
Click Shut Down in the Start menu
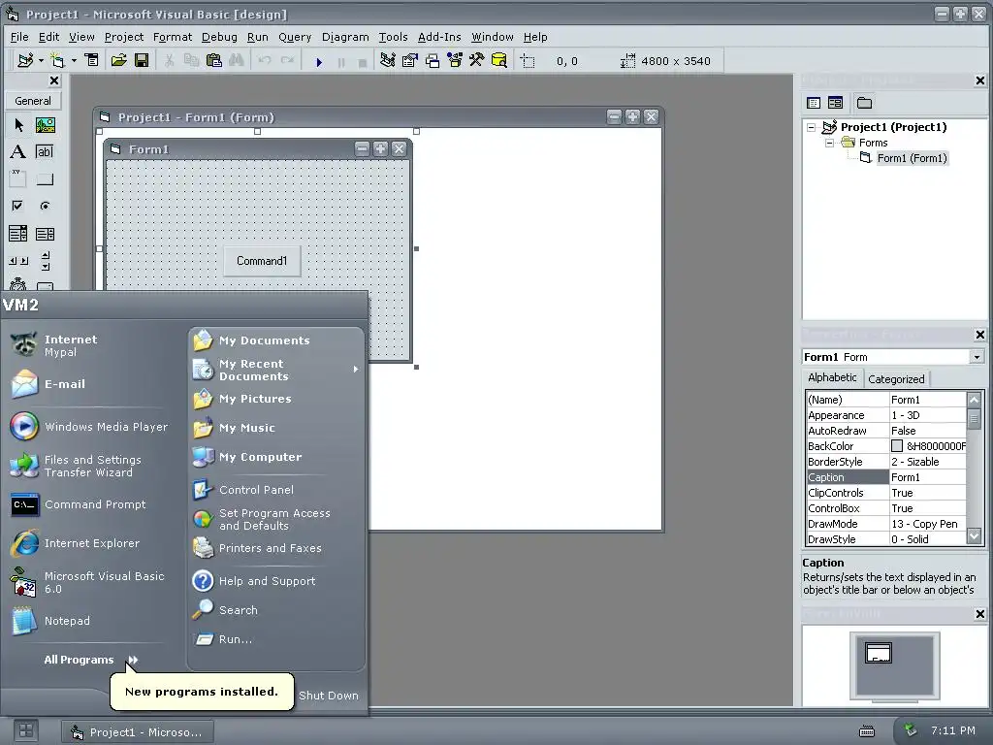point(328,695)
